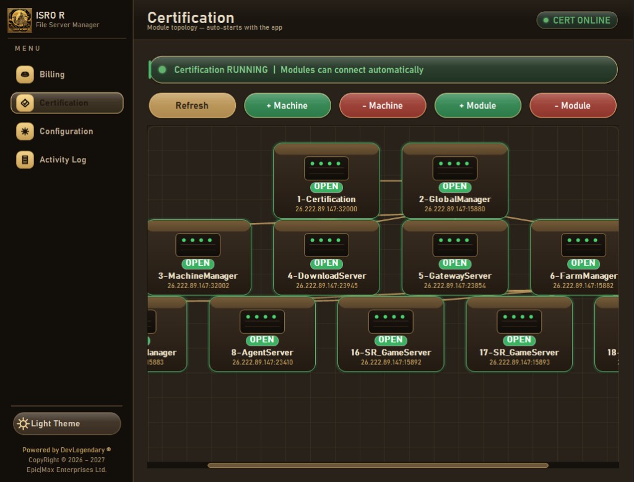Open the Activity Log document icon
Image resolution: width=634 pixels, height=482 pixels.
point(25,160)
